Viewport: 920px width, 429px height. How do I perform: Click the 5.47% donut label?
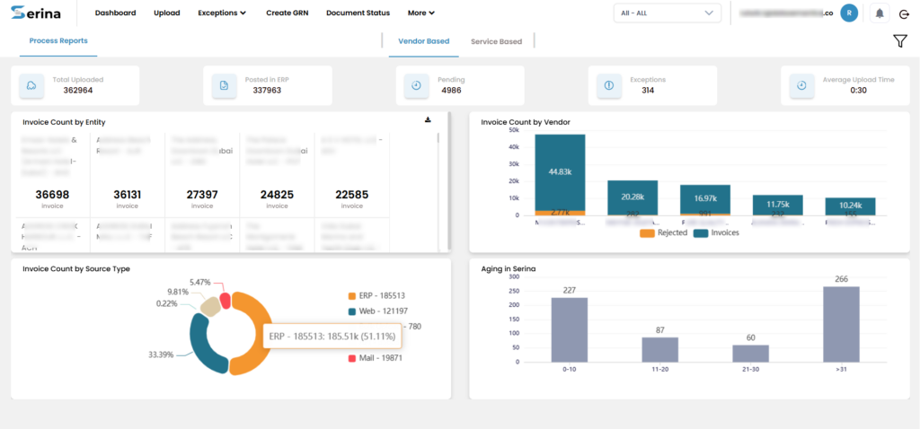coord(202,282)
